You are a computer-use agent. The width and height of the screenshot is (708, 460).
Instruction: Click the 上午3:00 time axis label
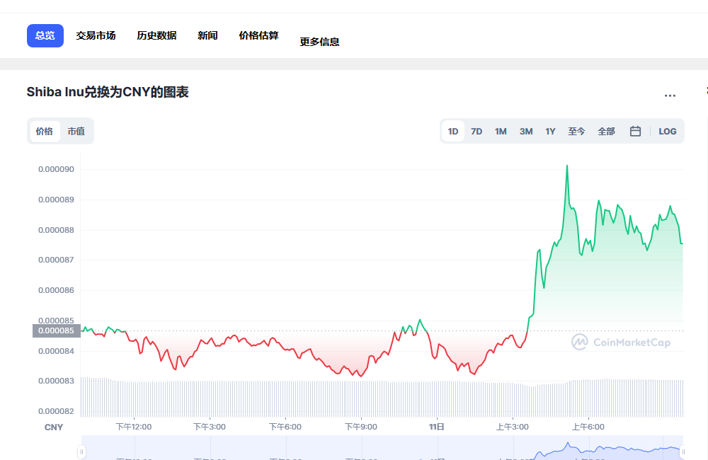coord(512,427)
